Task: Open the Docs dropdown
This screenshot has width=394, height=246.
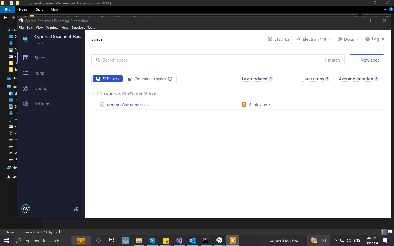Action: tap(348, 39)
